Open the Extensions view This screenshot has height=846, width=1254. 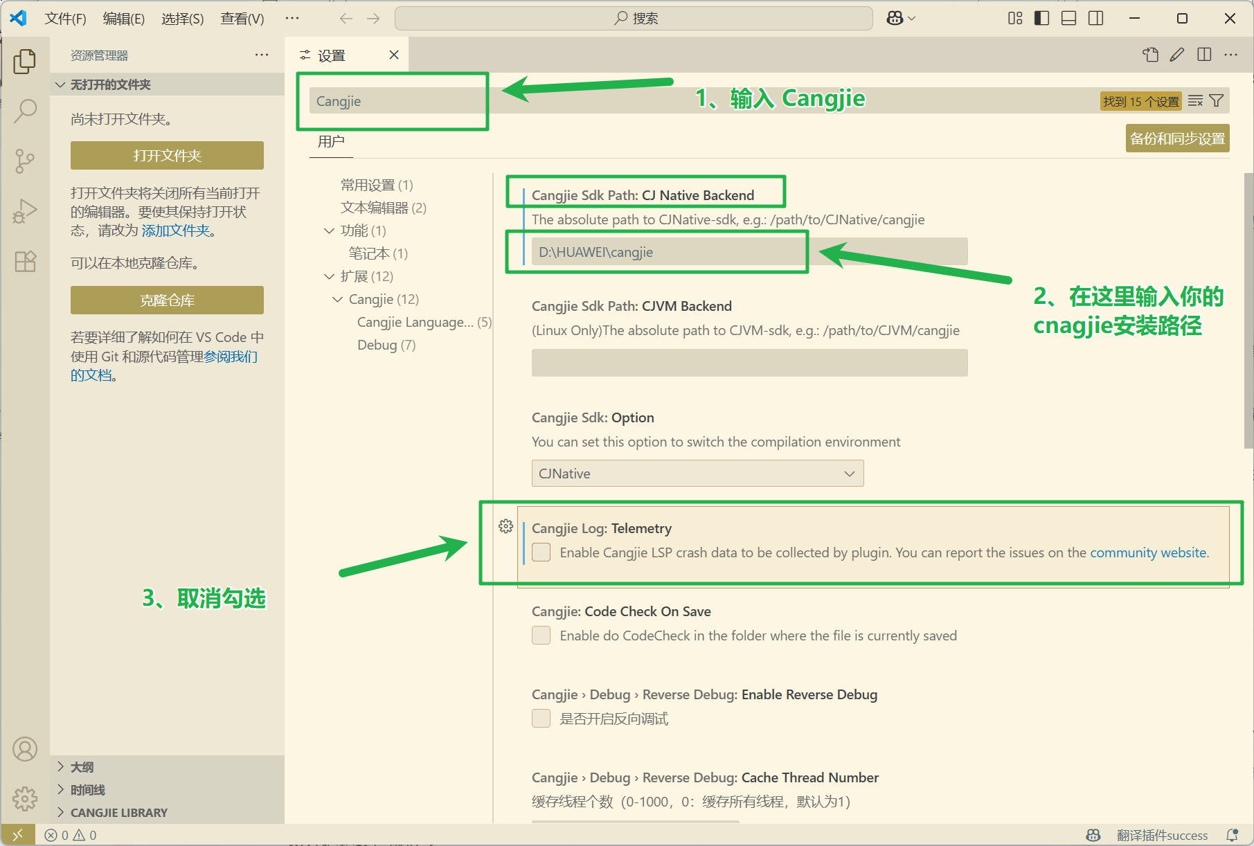click(x=25, y=261)
